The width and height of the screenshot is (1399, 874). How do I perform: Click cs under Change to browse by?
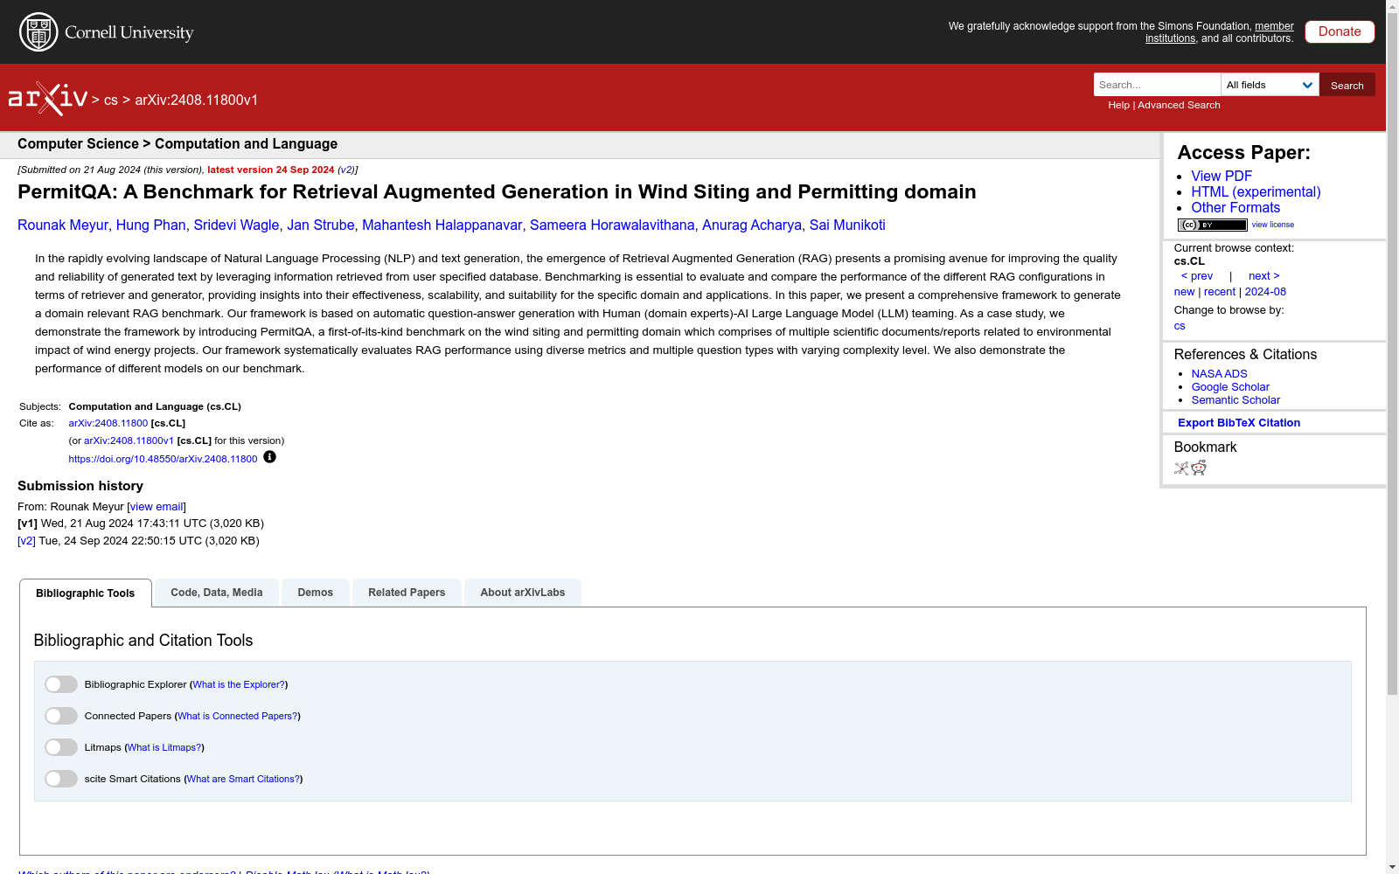coord(1180,326)
